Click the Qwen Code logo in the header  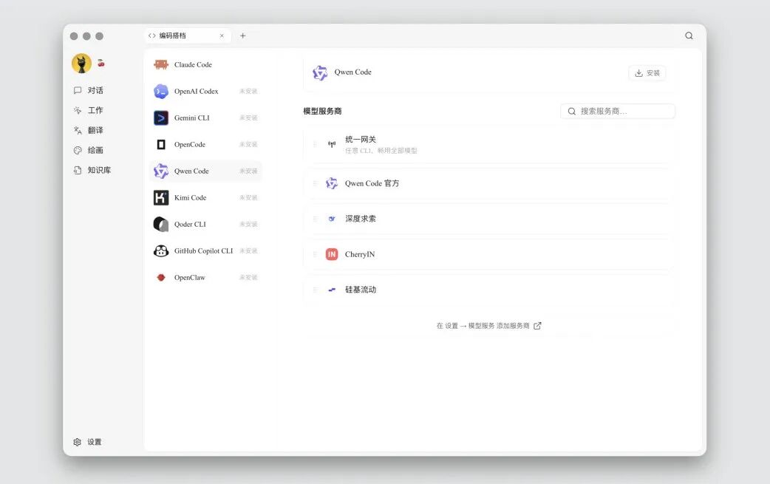click(320, 72)
